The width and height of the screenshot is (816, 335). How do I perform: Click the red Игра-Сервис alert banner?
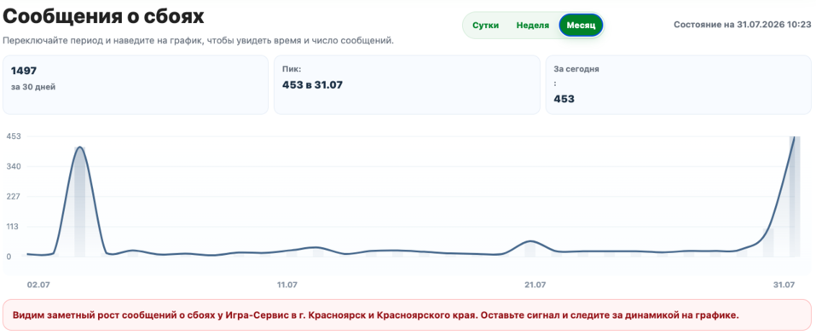point(407,315)
